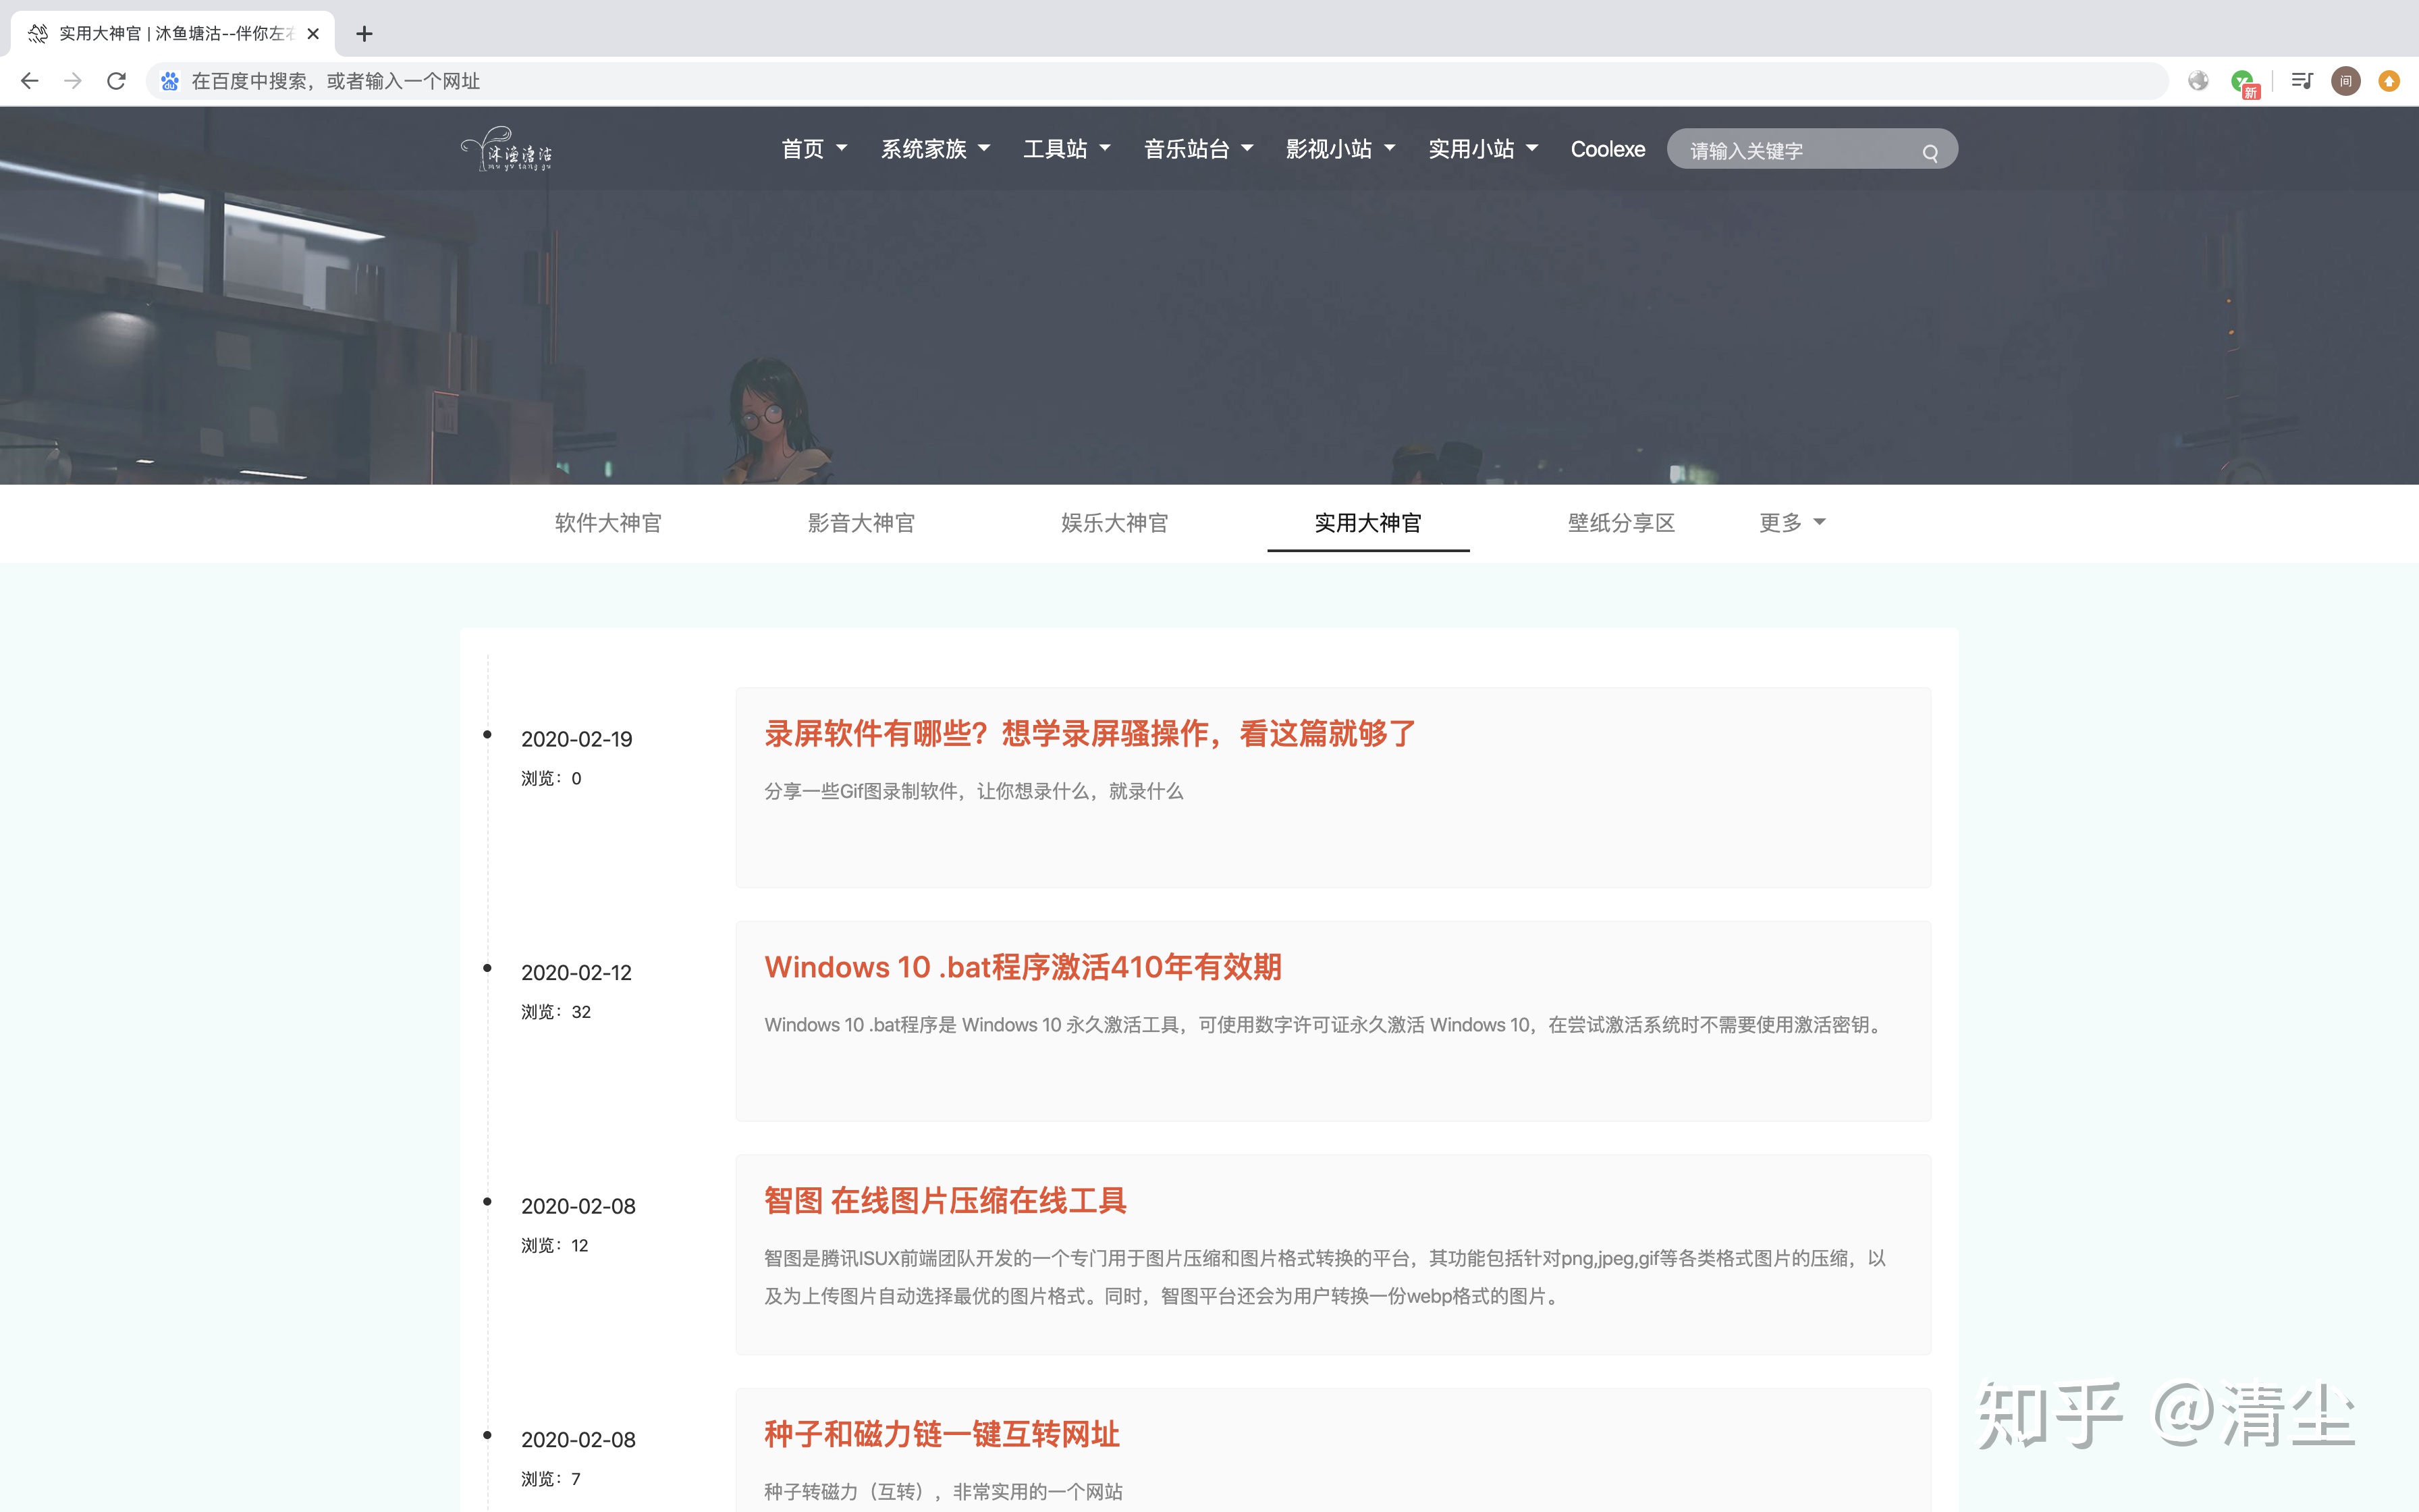2419x1512 pixels.
Task: Open 种子和磁力链一键互转网址 article
Action: click(942, 1434)
